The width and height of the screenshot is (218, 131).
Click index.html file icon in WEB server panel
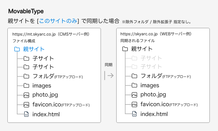tap(134, 114)
